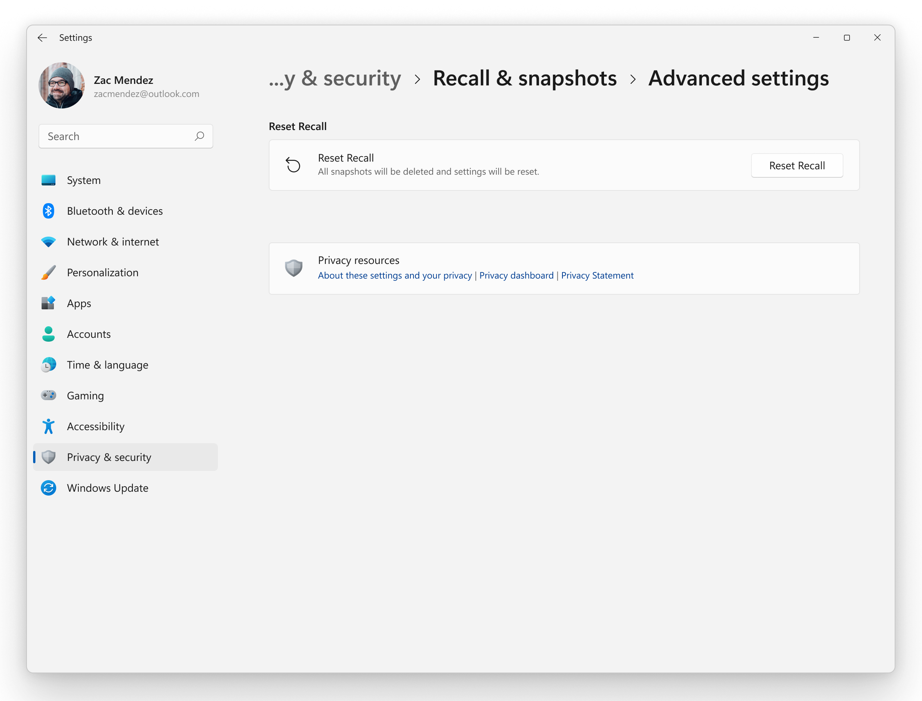
Task: Click chevron after ...y & security breadcrumb
Action: pos(417,79)
